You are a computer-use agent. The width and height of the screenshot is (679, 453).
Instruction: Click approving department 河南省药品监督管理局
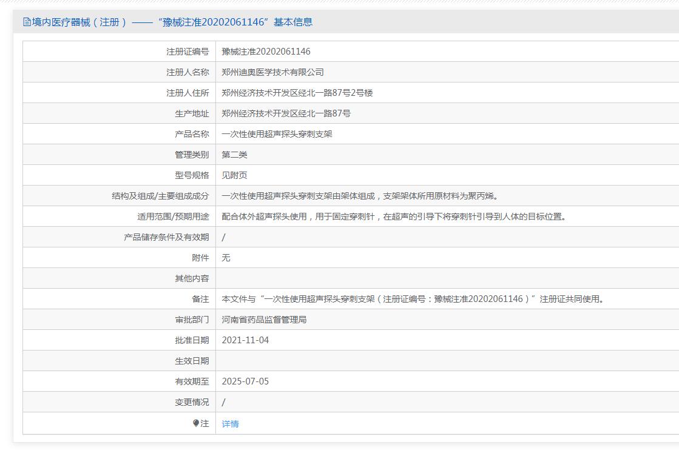264,320
